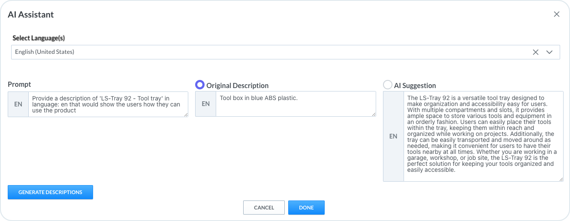This screenshot has height=221, width=570.
Task: Click the EN tag beside Prompt
Action: 18,104
